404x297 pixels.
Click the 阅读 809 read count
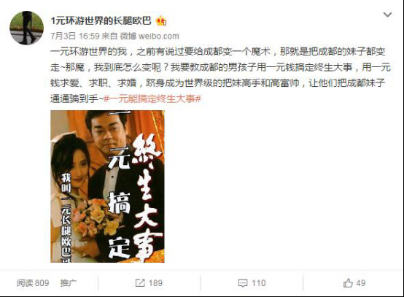(33, 283)
